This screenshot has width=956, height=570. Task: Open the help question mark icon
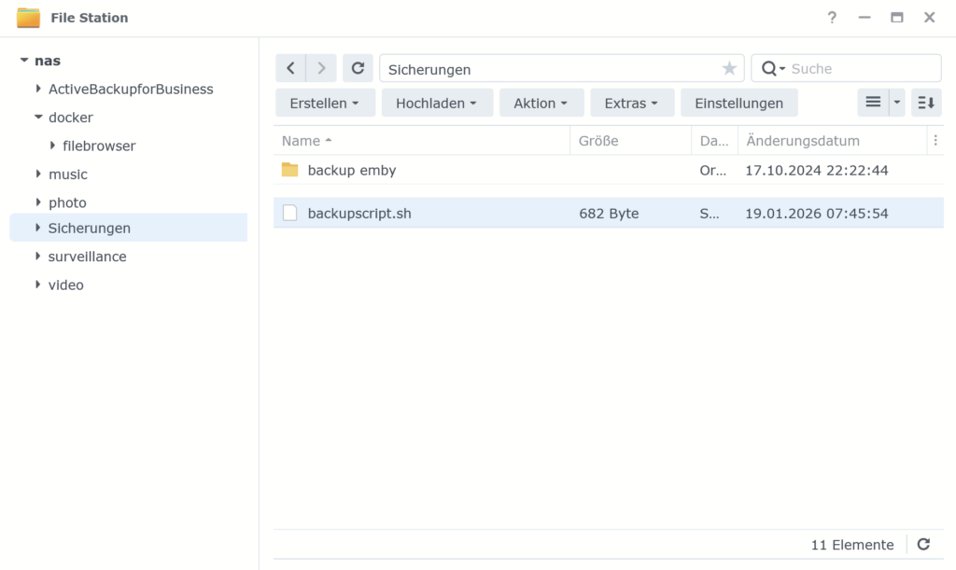(x=832, y=18)
